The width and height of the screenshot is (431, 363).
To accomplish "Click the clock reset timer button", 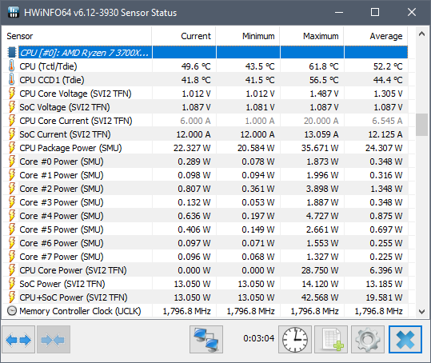I will point(295,339).
